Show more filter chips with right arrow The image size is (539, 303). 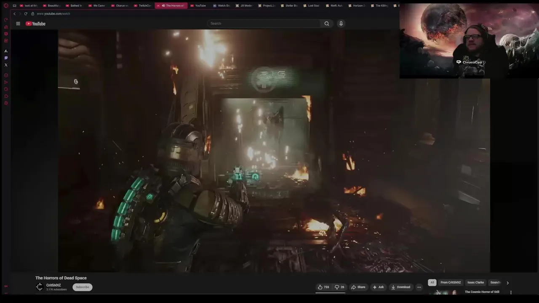507,283
